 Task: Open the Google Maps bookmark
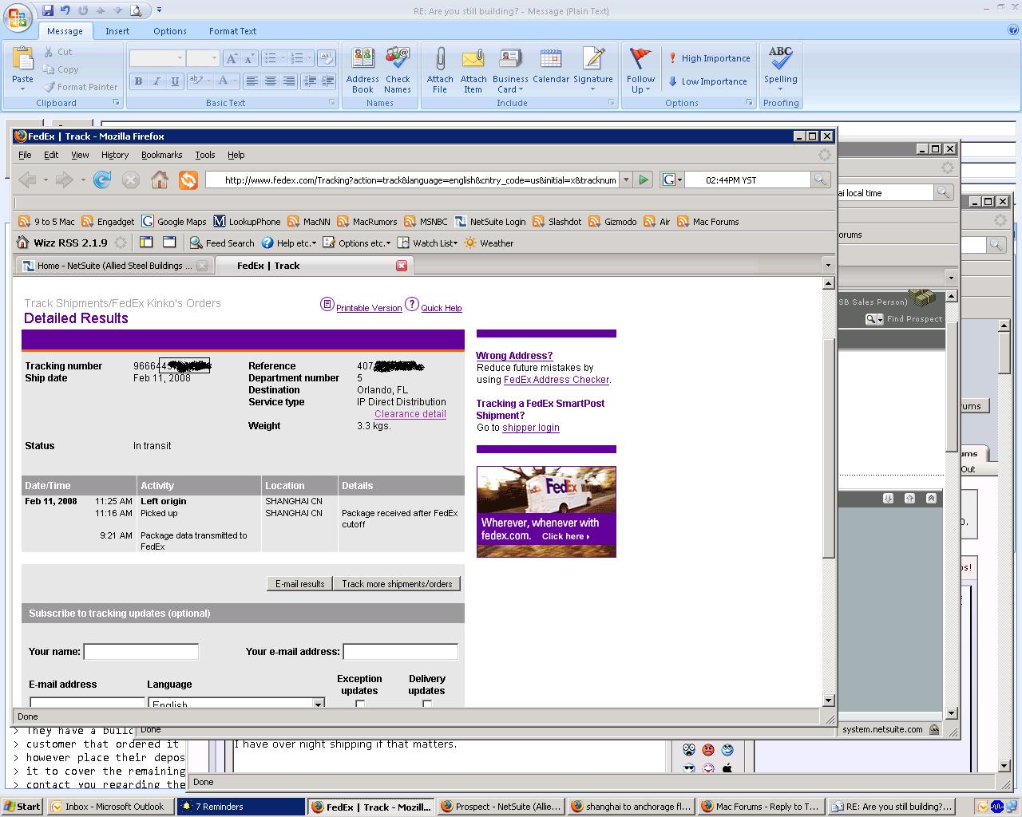pos(174,222)
